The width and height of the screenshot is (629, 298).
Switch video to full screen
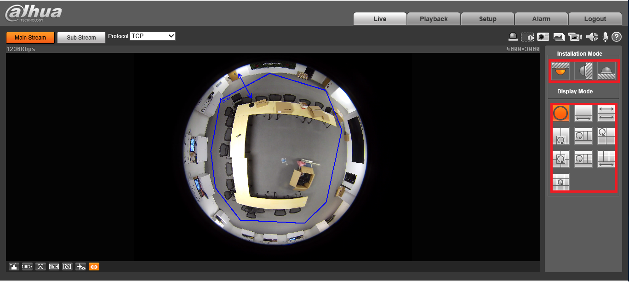click(x=40, y=266)
